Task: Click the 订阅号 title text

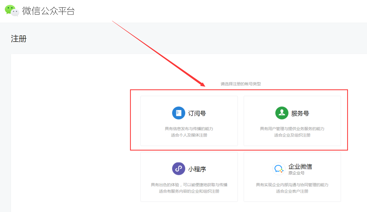Action: point(197,113)
